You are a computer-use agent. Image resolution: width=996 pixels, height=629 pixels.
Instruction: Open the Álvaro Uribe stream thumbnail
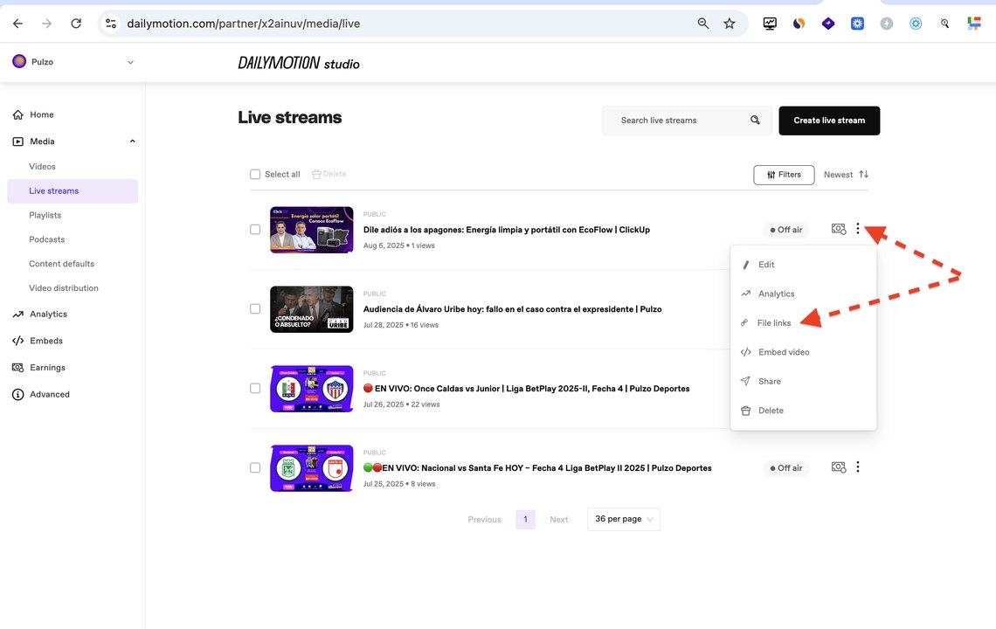tap(311, 308)
